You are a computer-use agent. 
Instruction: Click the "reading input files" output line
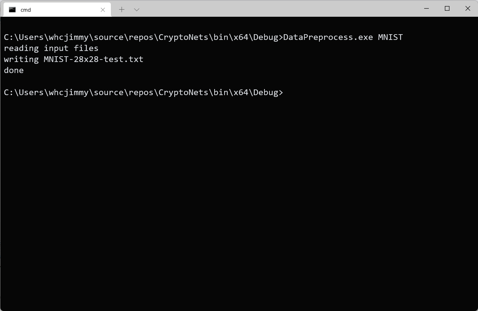51,48
